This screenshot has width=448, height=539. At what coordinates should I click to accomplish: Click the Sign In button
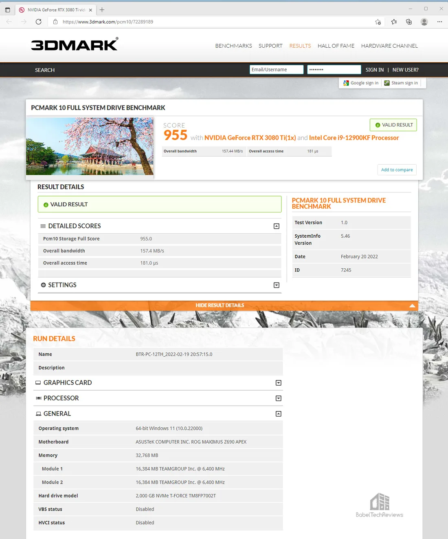pyautogui.click(x=375, y=70)
